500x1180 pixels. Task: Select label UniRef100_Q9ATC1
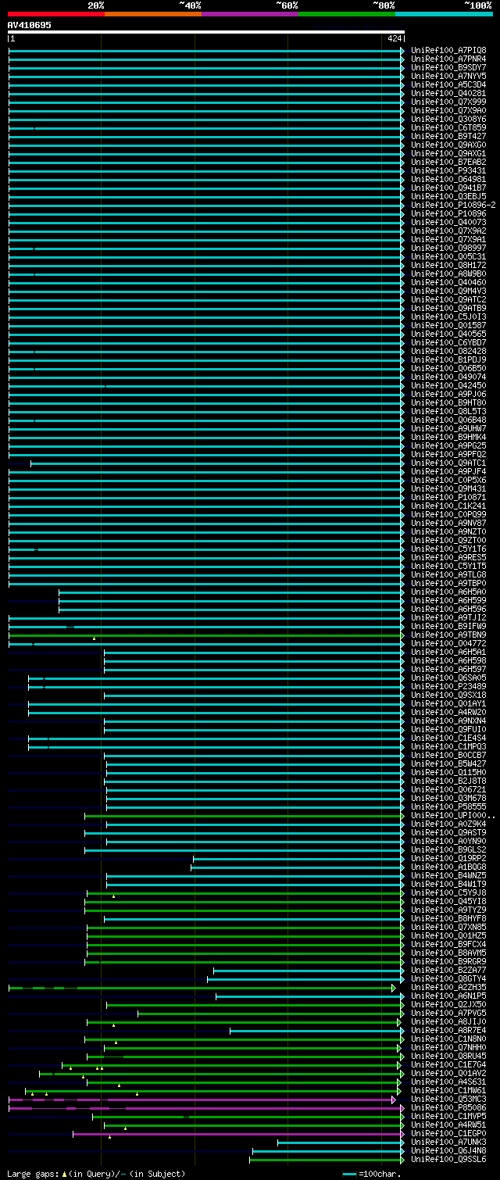tap(448, 463)
